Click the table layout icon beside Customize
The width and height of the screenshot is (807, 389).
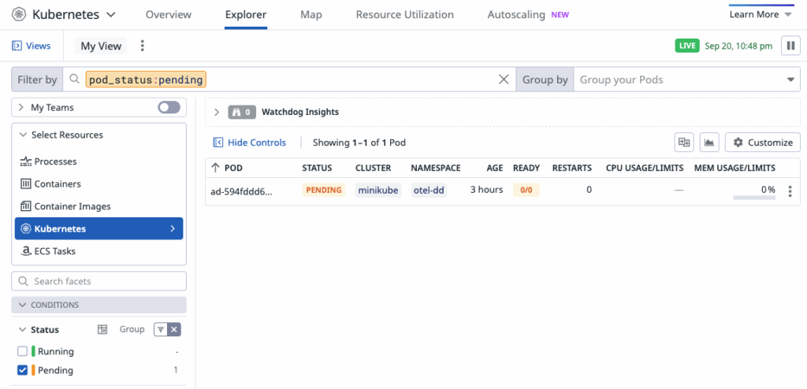[684, 143]
